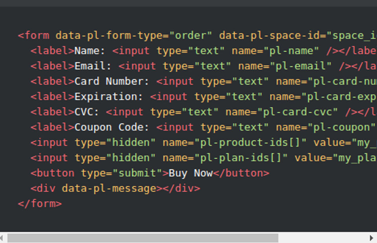Click the 'Coupon Code:' label text

112,127
